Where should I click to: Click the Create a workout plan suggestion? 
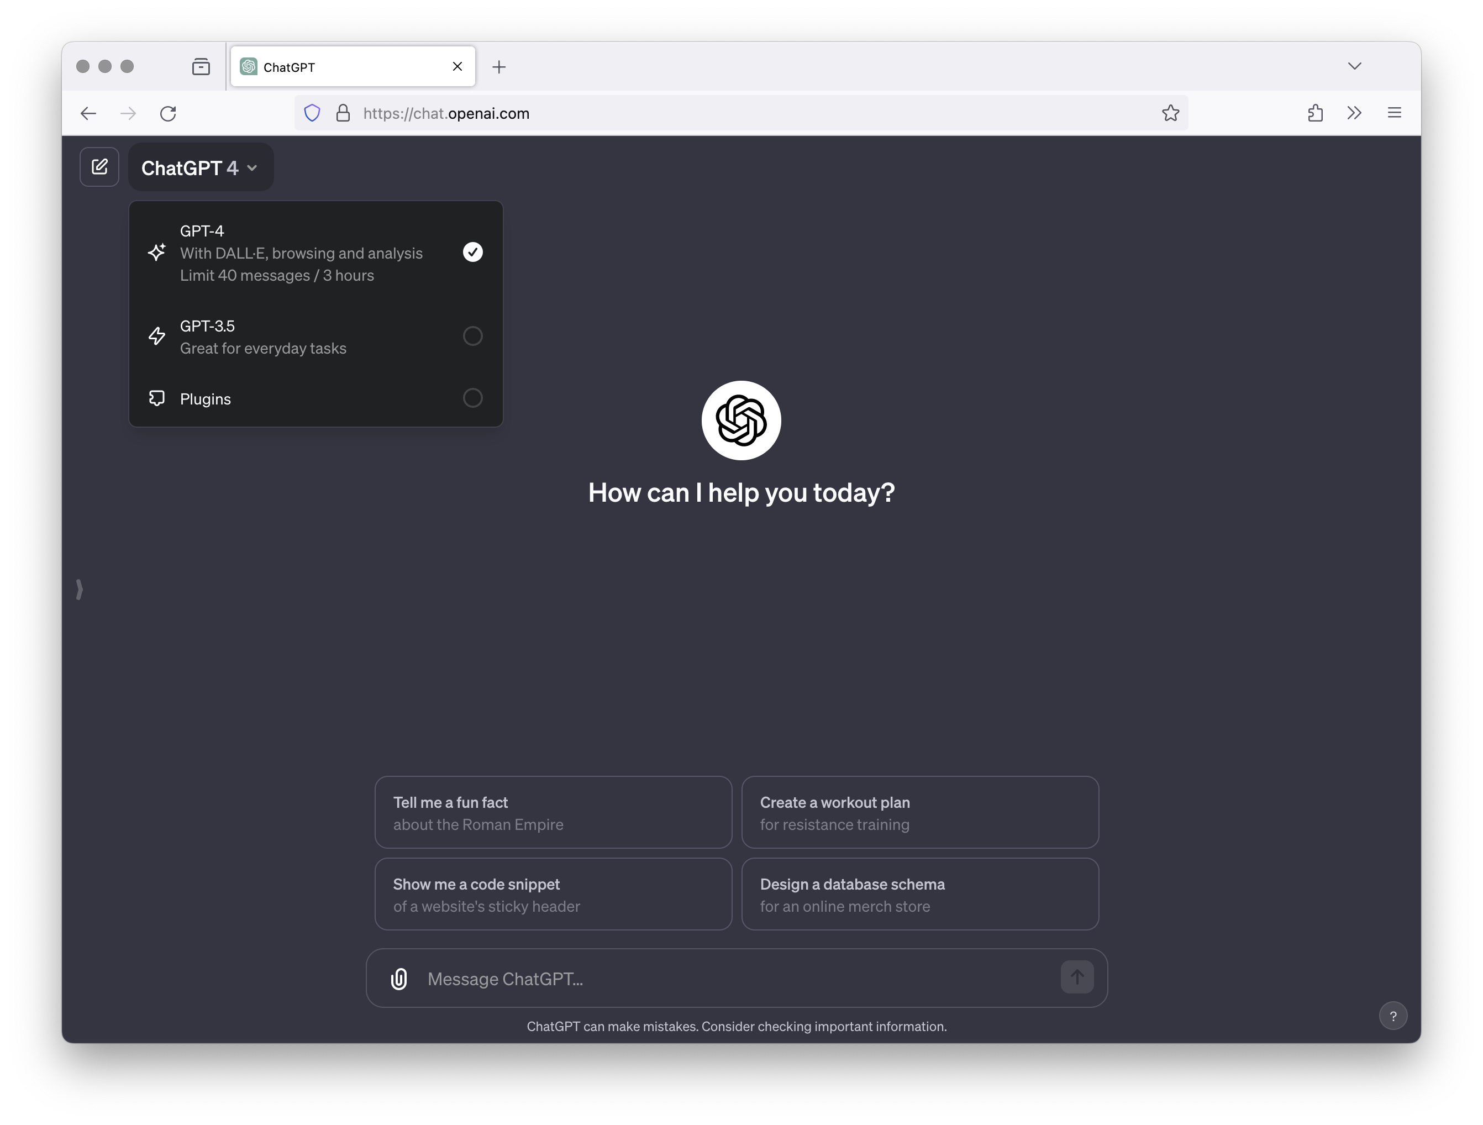(x=920, y=813)
